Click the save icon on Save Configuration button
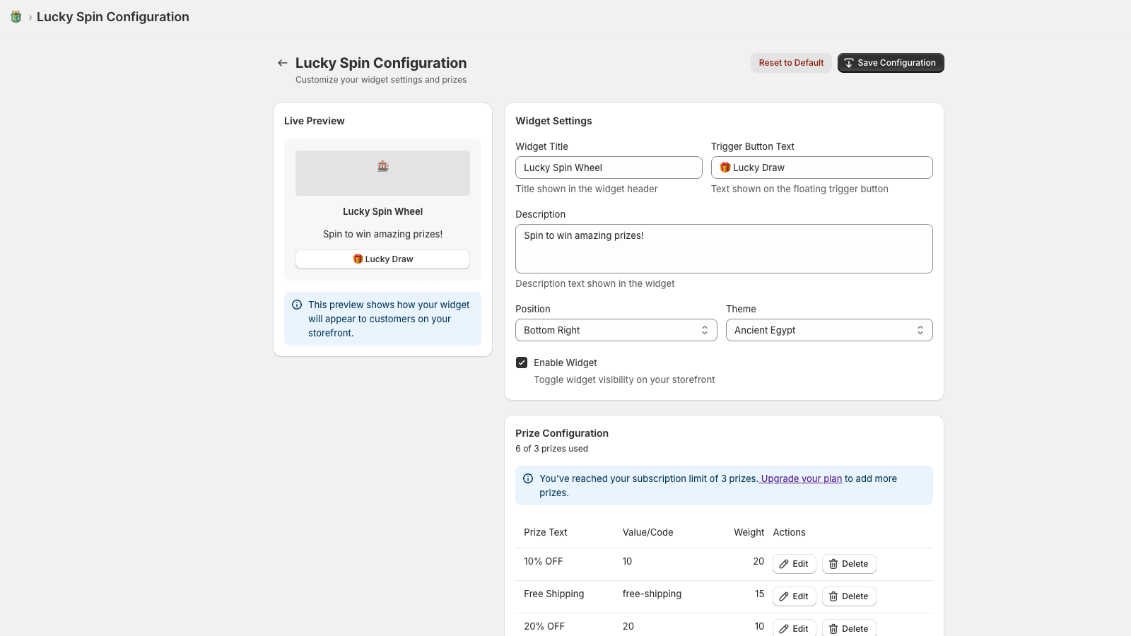The image size is (1131, 636). [849, 62]
